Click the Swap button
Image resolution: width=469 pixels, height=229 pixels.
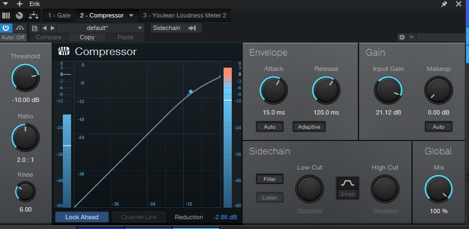coord(348,194)
